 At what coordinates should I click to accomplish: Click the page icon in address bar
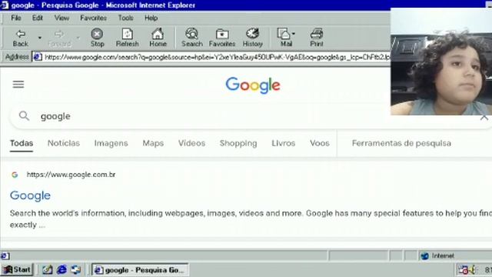(x=38, y=57)
